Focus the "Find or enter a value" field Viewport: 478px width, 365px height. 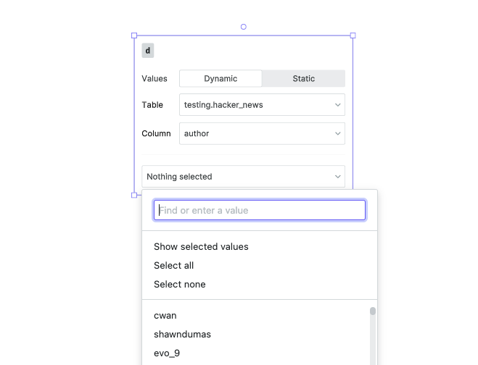(260, 210)
